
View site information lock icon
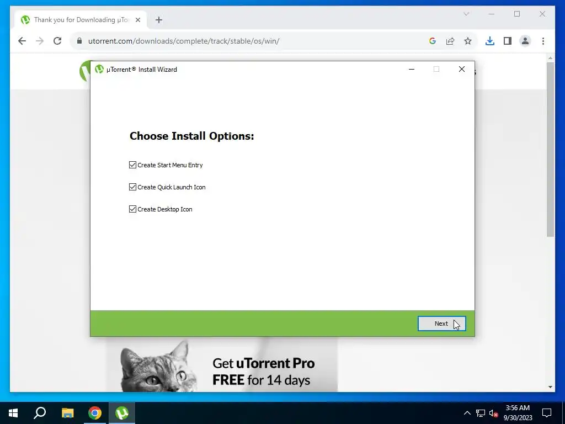(x=79, y=41)
